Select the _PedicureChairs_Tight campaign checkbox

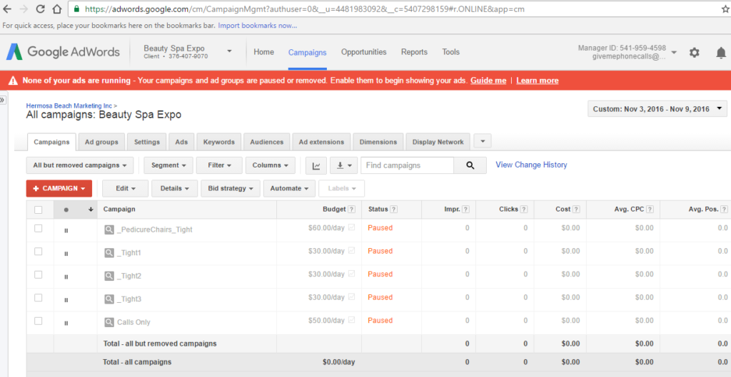click(x=39, y=229)
